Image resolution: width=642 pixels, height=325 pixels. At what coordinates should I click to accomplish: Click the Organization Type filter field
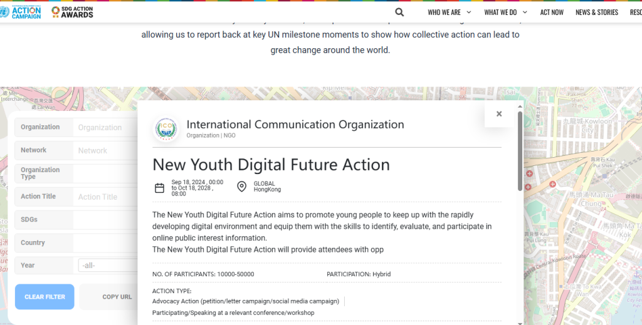tap(105, 173)
